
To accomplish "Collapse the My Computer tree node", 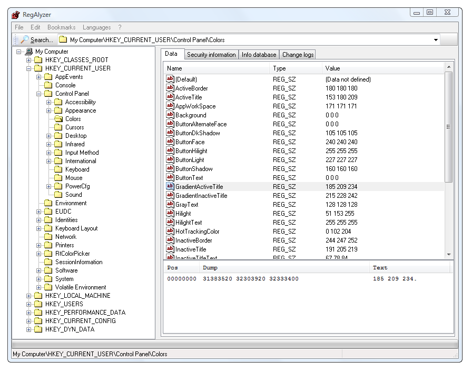I will click(18, 52).
